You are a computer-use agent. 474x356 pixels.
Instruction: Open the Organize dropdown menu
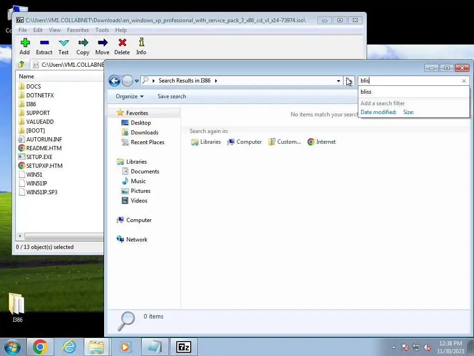pos(130,96)
